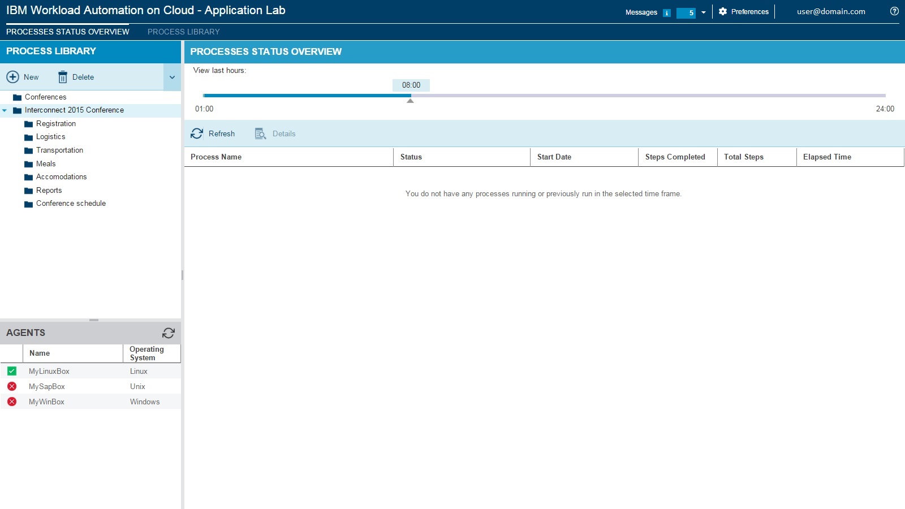Click horizontal splitter handle above Agents panel
The width and height of the screenshot is (905, 509).
tap(94, 320)
